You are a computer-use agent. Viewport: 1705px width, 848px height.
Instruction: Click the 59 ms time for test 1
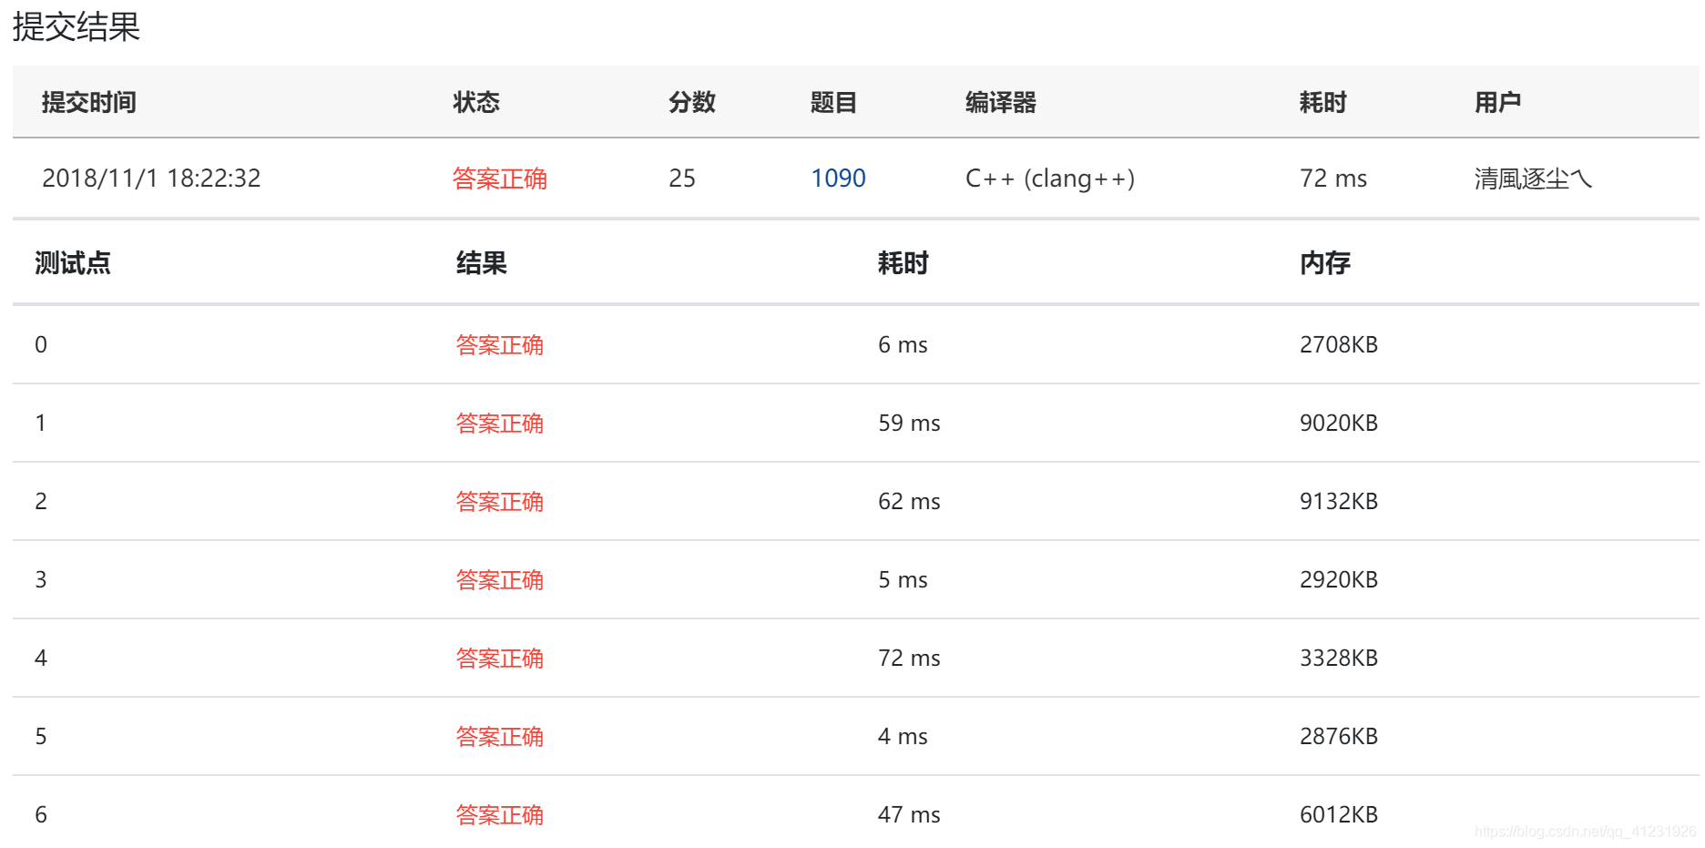pyautogui.click(x=909, y=424)
